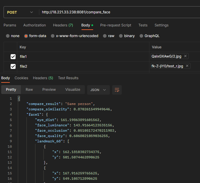
Task: Open the POST method dropdown
Action: [x=20, y=12]
